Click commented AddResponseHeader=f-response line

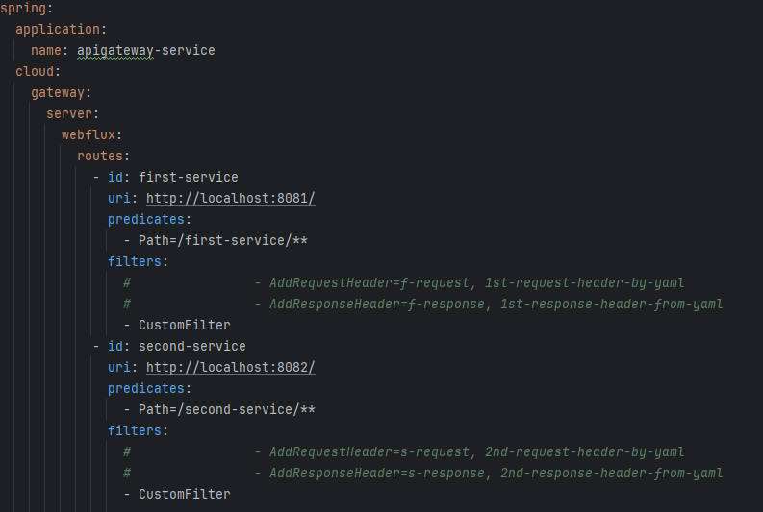coord(496,304)
